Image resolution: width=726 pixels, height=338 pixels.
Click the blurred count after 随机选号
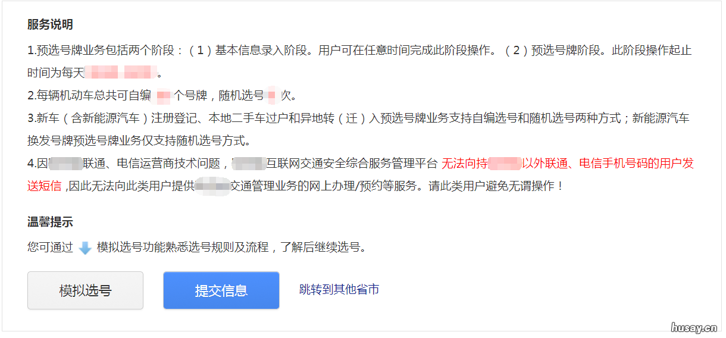(x=273, y=96)
